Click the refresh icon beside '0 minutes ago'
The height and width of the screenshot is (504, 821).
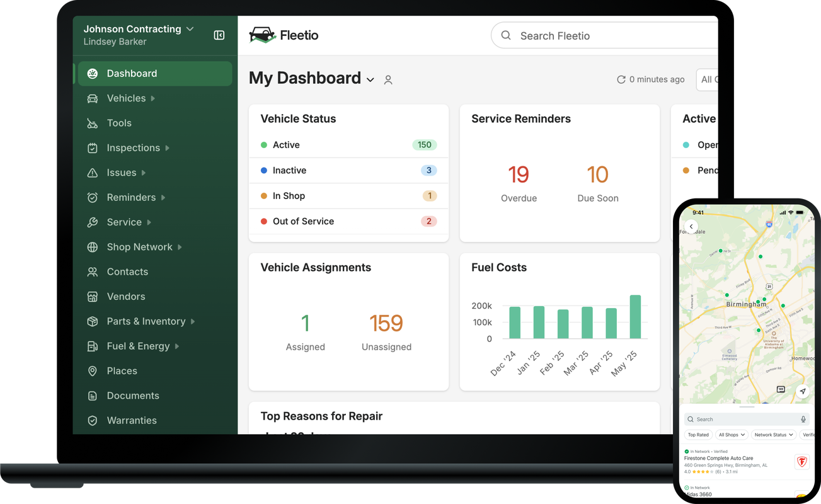[621, 79]
